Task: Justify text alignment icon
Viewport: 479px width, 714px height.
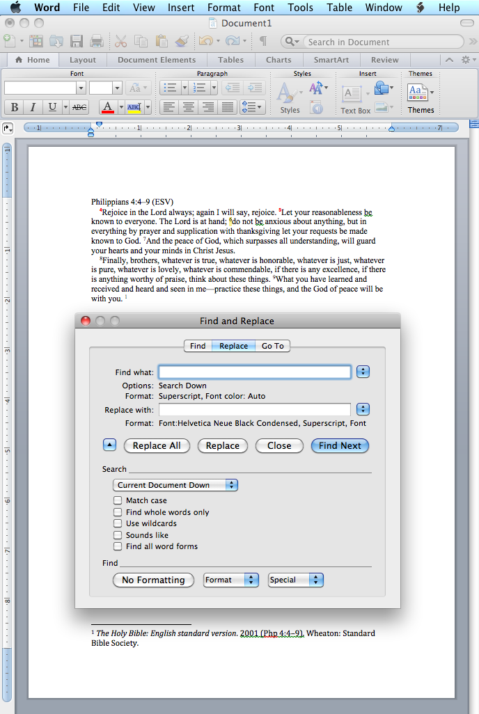Action: (x=228, y=107)
